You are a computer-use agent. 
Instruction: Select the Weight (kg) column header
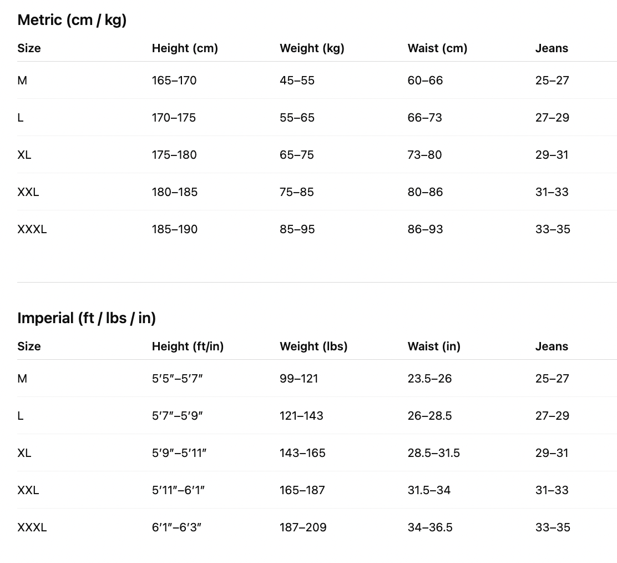[x=312, y=48]
